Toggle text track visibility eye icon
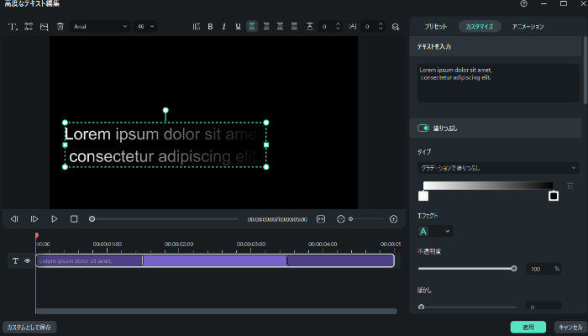 [28, 260]
